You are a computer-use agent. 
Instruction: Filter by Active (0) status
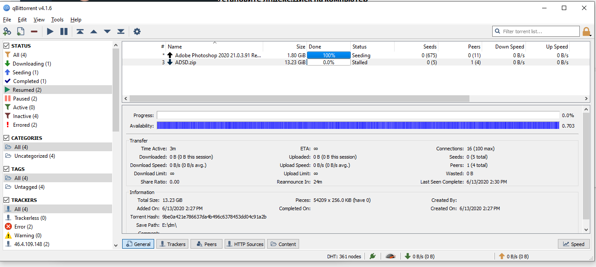[x=57, y=107]
